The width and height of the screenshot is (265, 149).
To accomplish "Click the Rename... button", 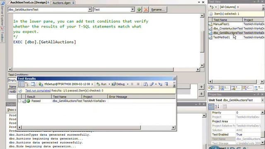I will pos(158,10).
